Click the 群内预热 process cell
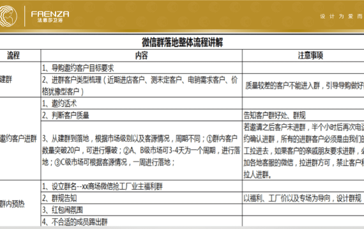Image resolution: width=364 pixels, height=229 pixels. (20, 204)
